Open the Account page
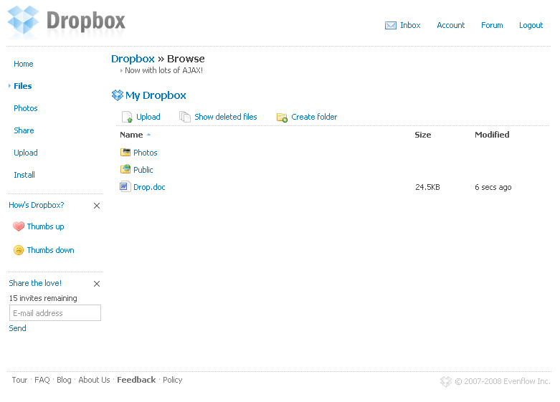The width and height of the screenshot is (560, 402). click(x=451, y=25)
